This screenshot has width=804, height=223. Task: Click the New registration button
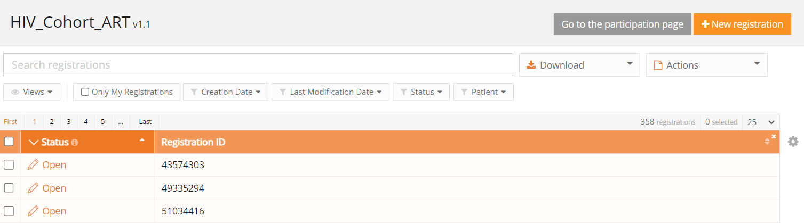(x=742, y=24)
